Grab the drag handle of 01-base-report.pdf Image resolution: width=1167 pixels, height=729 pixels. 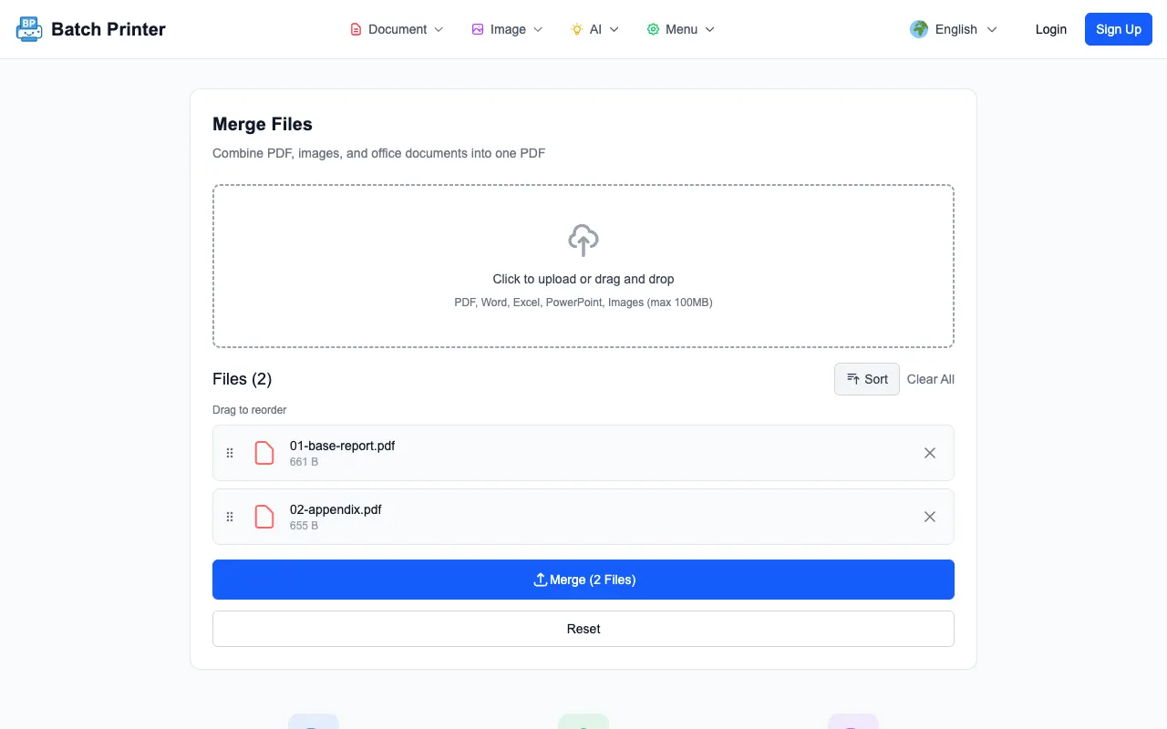click(x=230, y=453)
